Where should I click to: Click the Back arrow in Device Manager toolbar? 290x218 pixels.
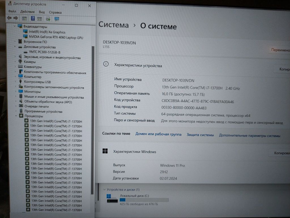[x=9, y=18]
